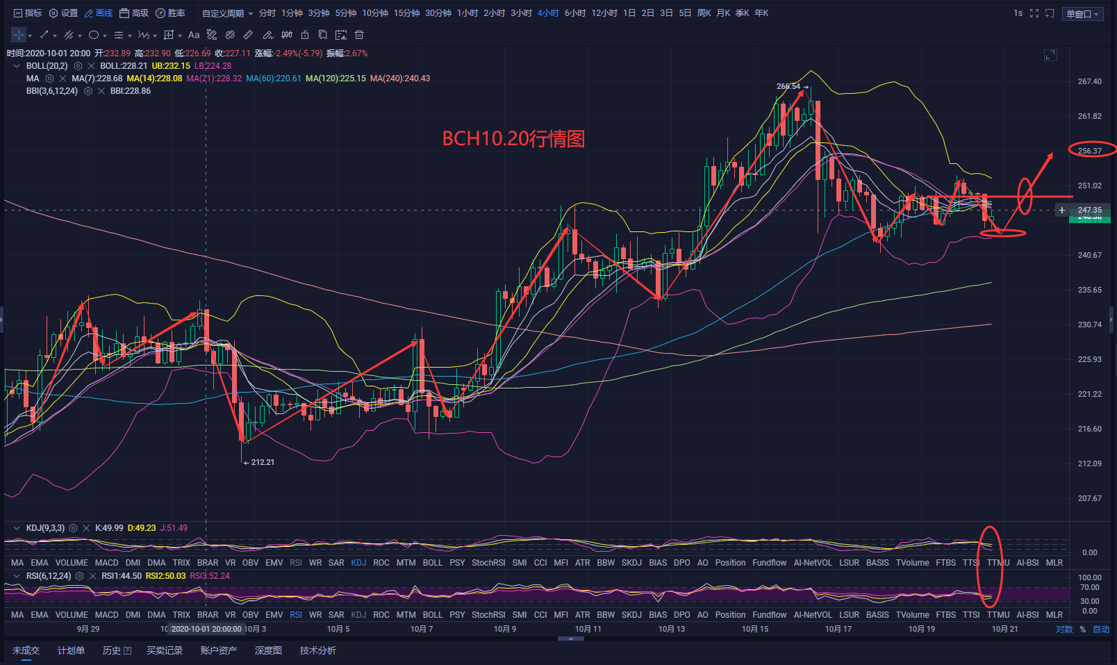The height and width of the screenshot is (665, 1117).
Task: Select the wave count drawing tool
Action: coord(143,35)
